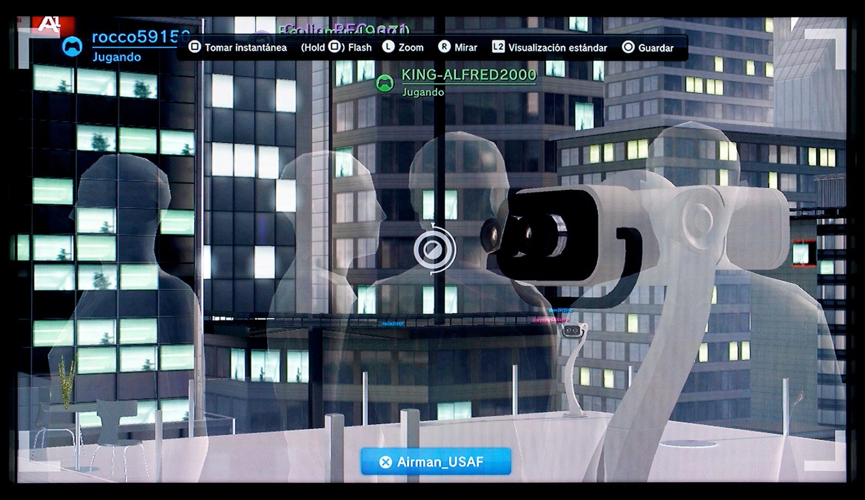Choose the Zoom control label
The width and height of the screenshot is (865, 500).
click(x=411, y=48)
